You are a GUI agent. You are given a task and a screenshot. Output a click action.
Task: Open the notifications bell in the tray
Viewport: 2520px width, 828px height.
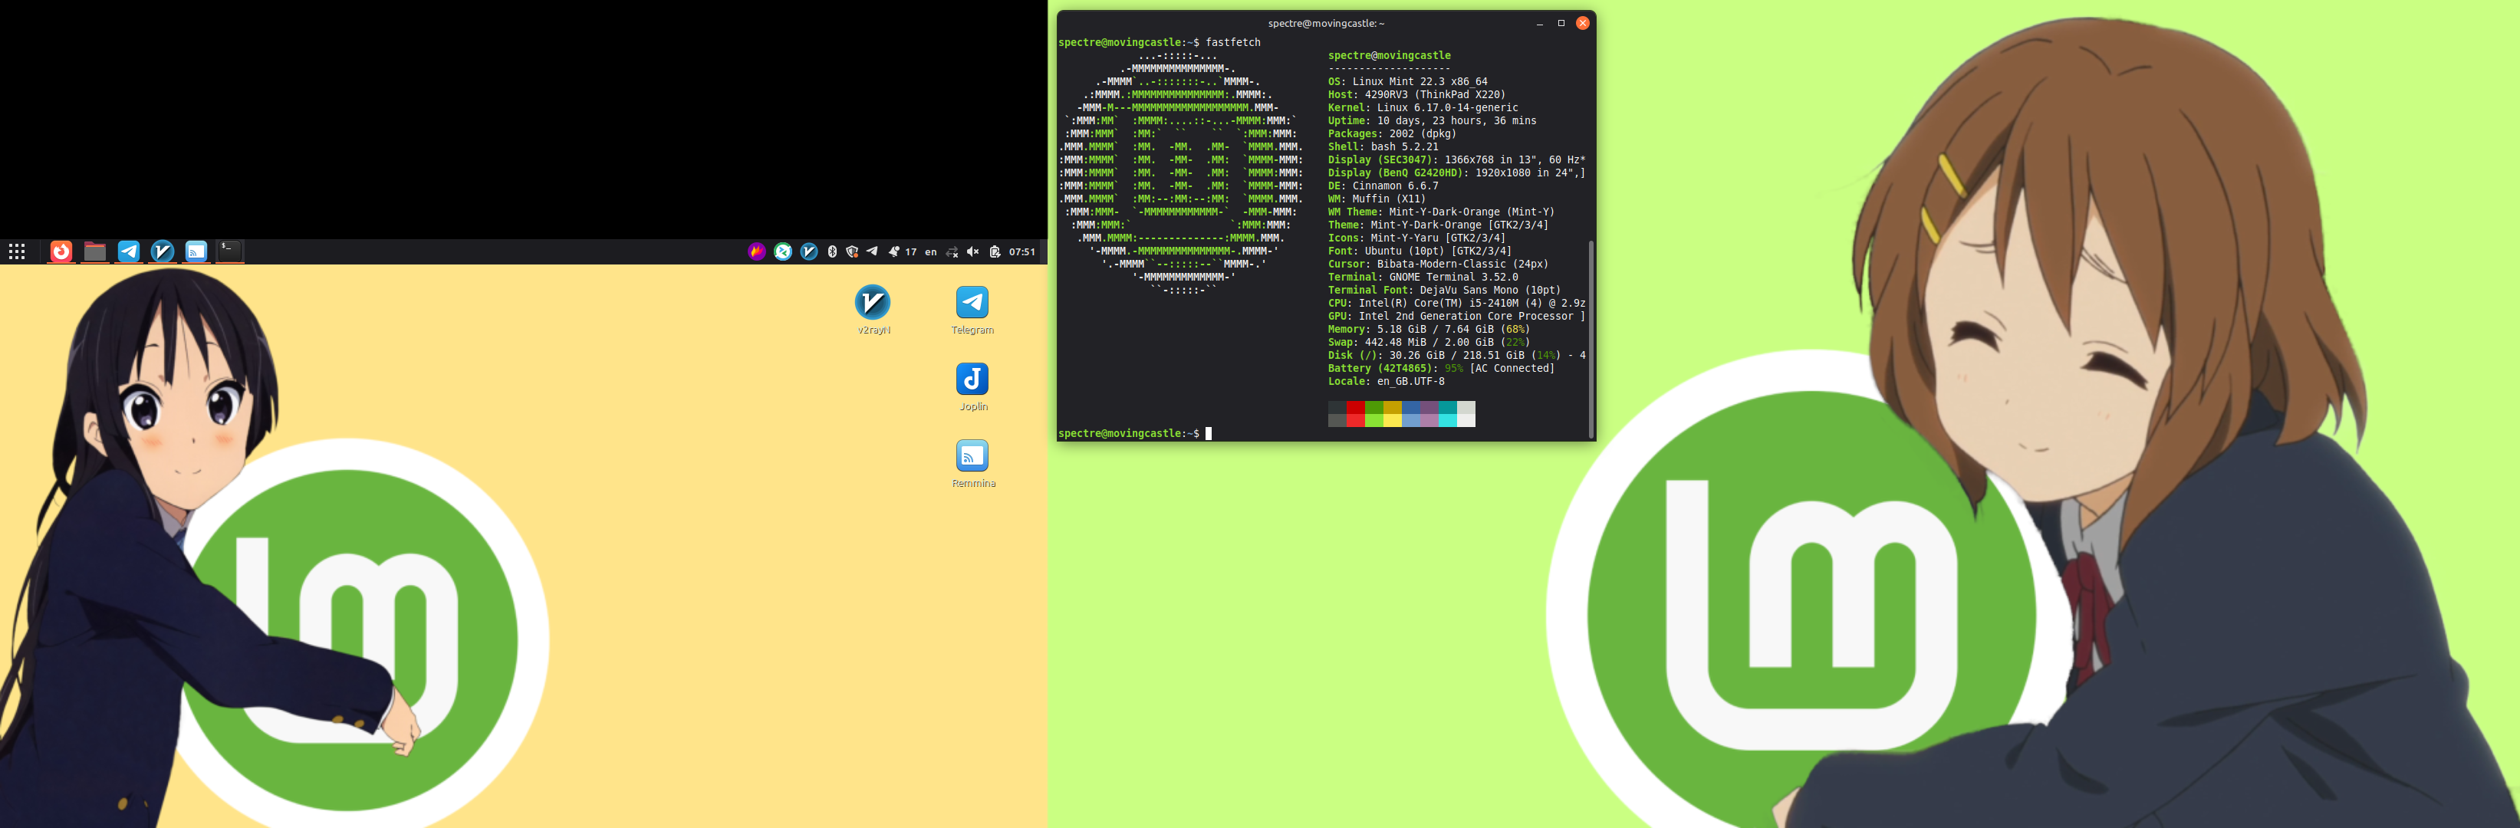tap(893, 252)
